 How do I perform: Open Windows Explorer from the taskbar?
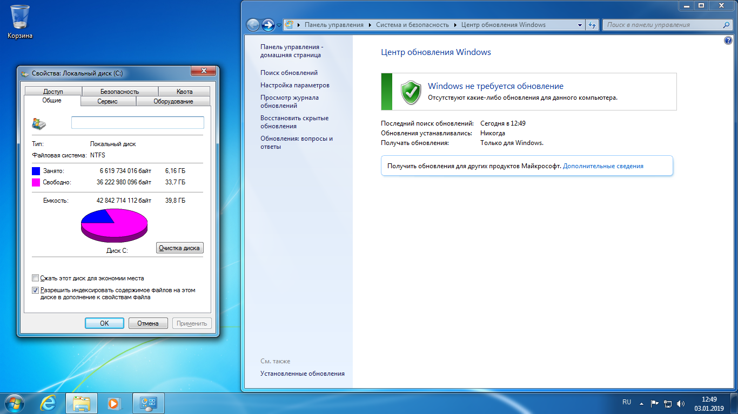pyautogui.click(x=81, y=403)
